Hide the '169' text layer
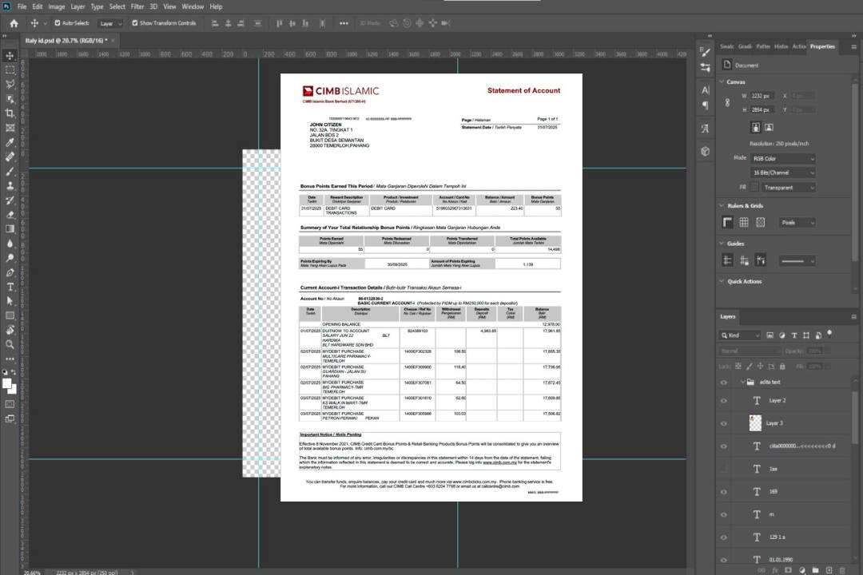 pyautogui.click(x=724, y=492)
